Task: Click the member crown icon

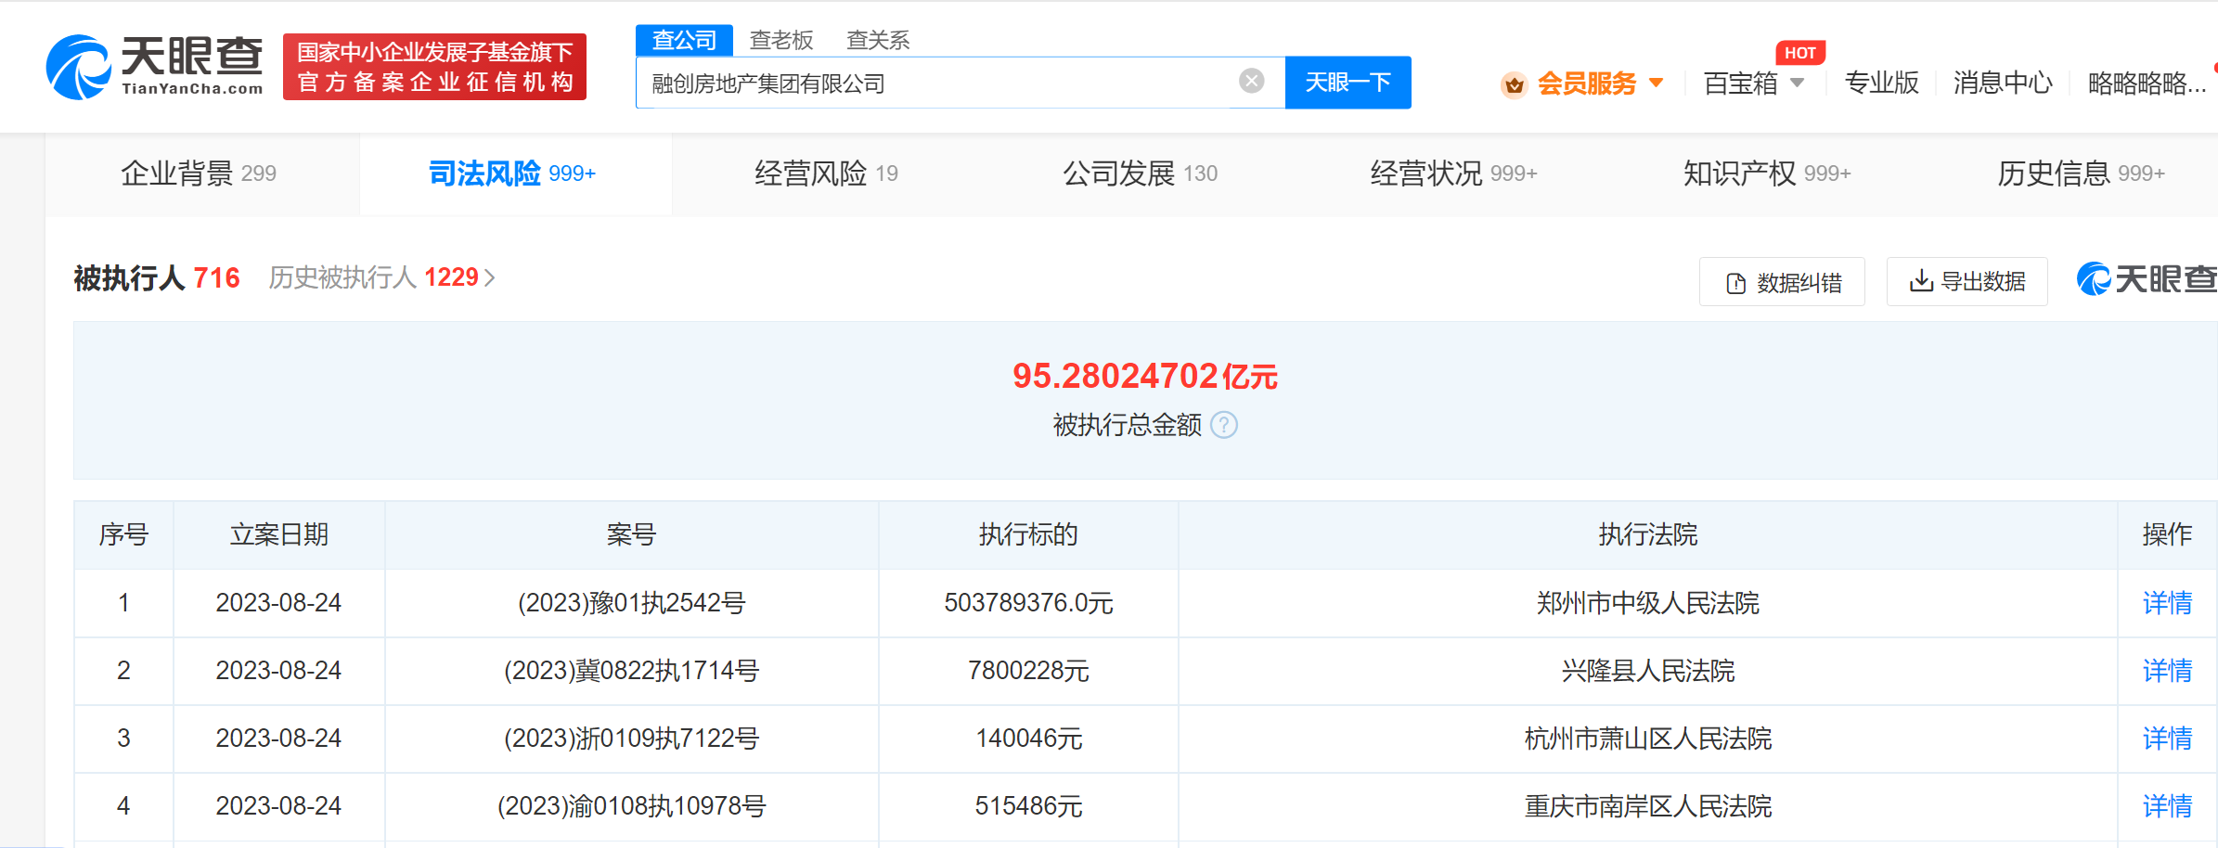Action: (1514, 84)
